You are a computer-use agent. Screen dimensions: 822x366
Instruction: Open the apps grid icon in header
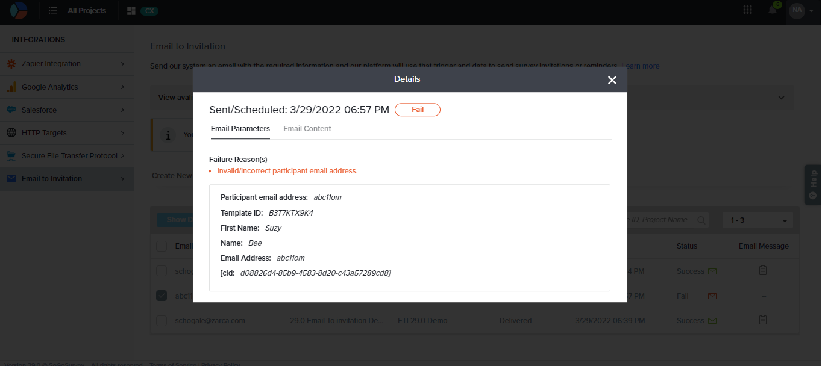click(747, 10)
